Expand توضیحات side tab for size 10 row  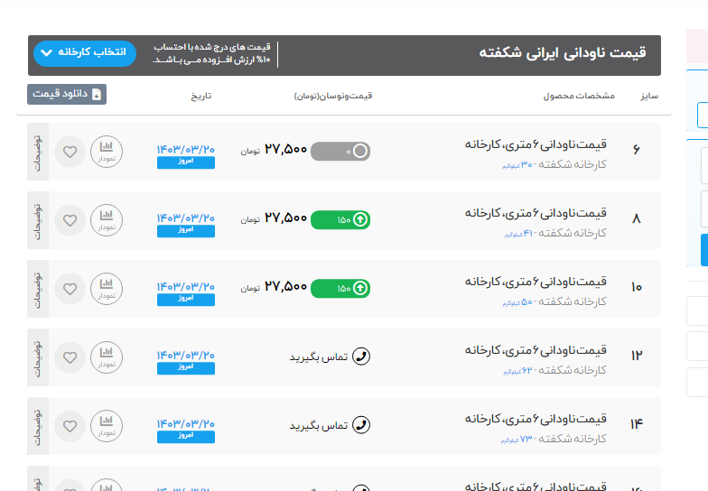38,288
